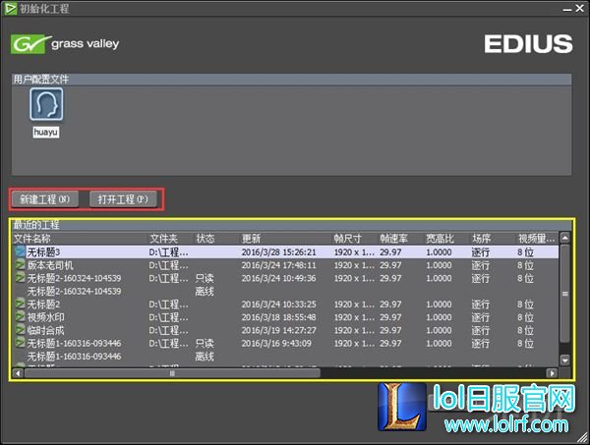590x445 pixels.
Task: Click update time 2016/3/16 9:43:09
Action: click(276, 344)
